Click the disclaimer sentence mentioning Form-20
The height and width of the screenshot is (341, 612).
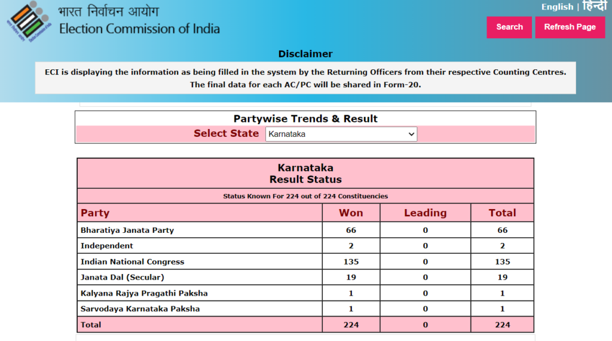point(305,85)
